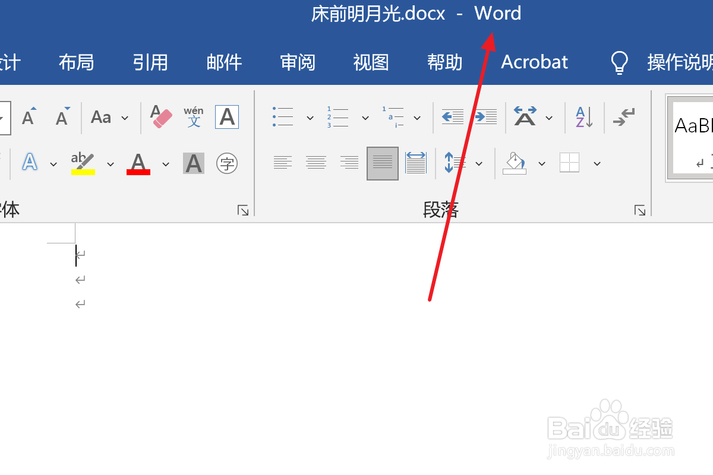
Task: Click the Increase Indent icon
Action: [x=485, y=117]
